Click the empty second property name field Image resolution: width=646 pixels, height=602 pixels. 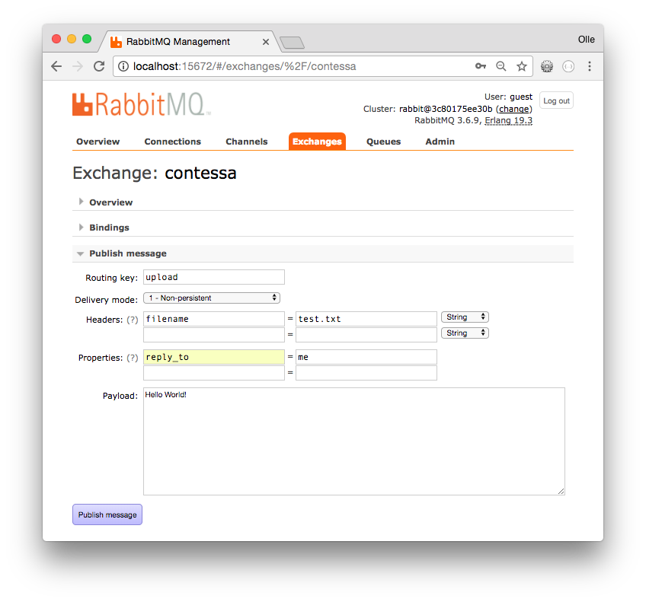pyautogui.click(x=214, y=373)
